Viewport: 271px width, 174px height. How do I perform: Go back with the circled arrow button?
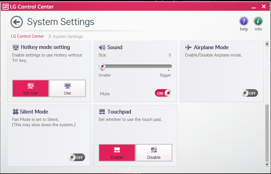pos(17,22)
